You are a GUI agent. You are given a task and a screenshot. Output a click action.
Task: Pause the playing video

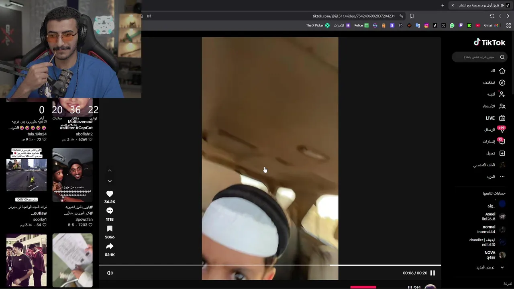coord(432,273)
